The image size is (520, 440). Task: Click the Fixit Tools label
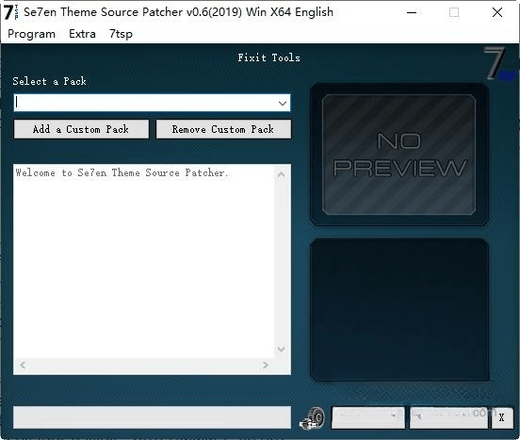(x=269, y=57)
